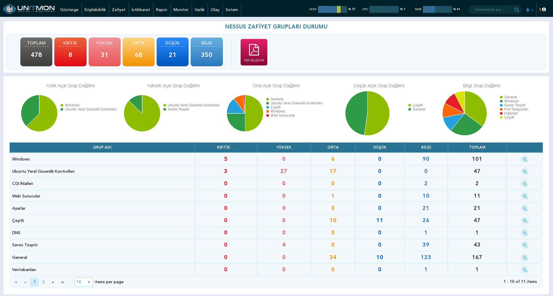
Task: Go to last page pagination arrow
Action: point(62,282)
